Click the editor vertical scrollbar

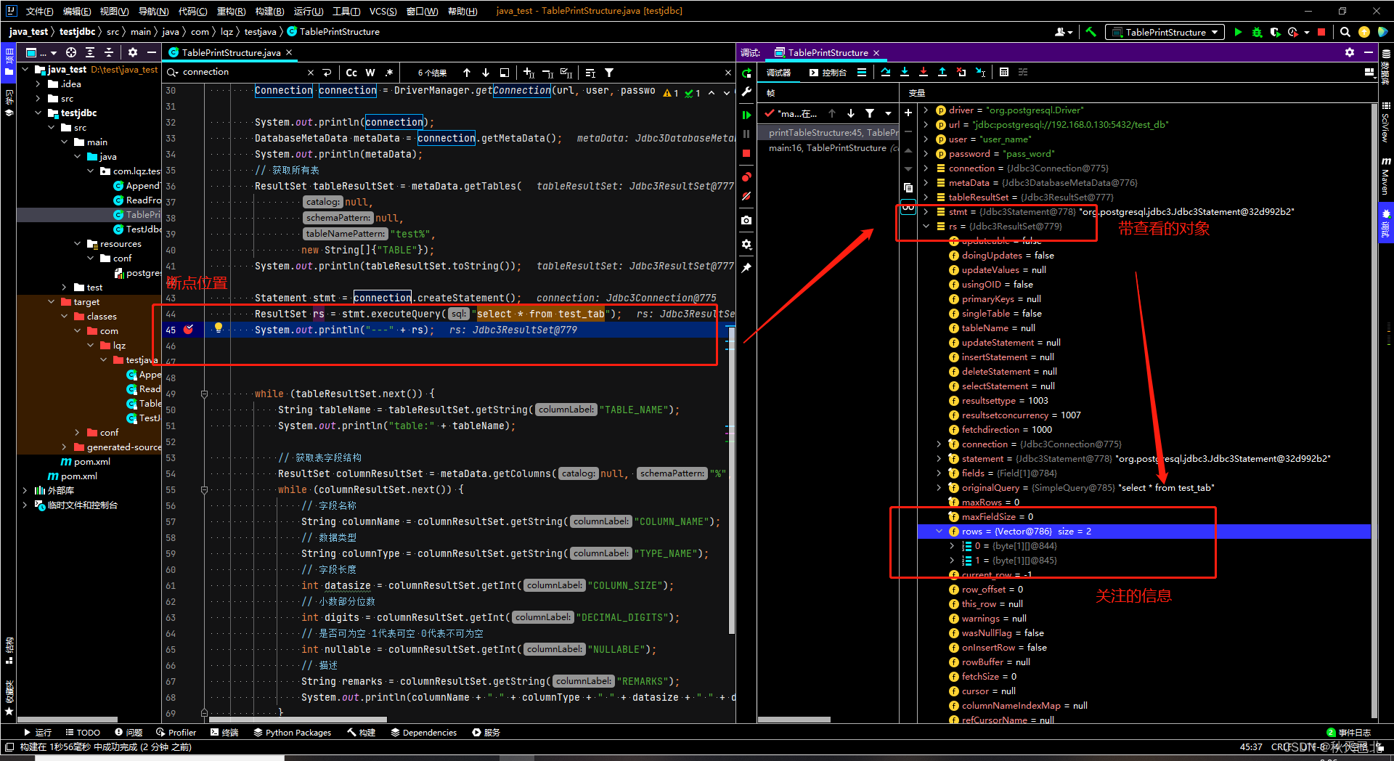[731, 479]
